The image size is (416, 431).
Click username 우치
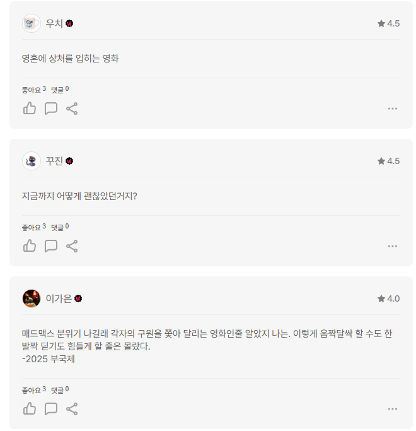(x=54, y=23)
